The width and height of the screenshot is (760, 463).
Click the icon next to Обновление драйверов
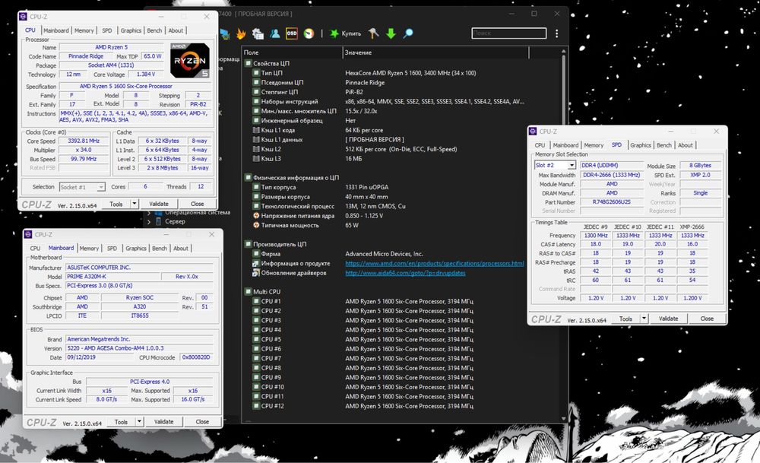(256, 273)
